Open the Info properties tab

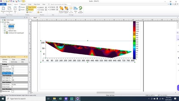click(22, 62)
